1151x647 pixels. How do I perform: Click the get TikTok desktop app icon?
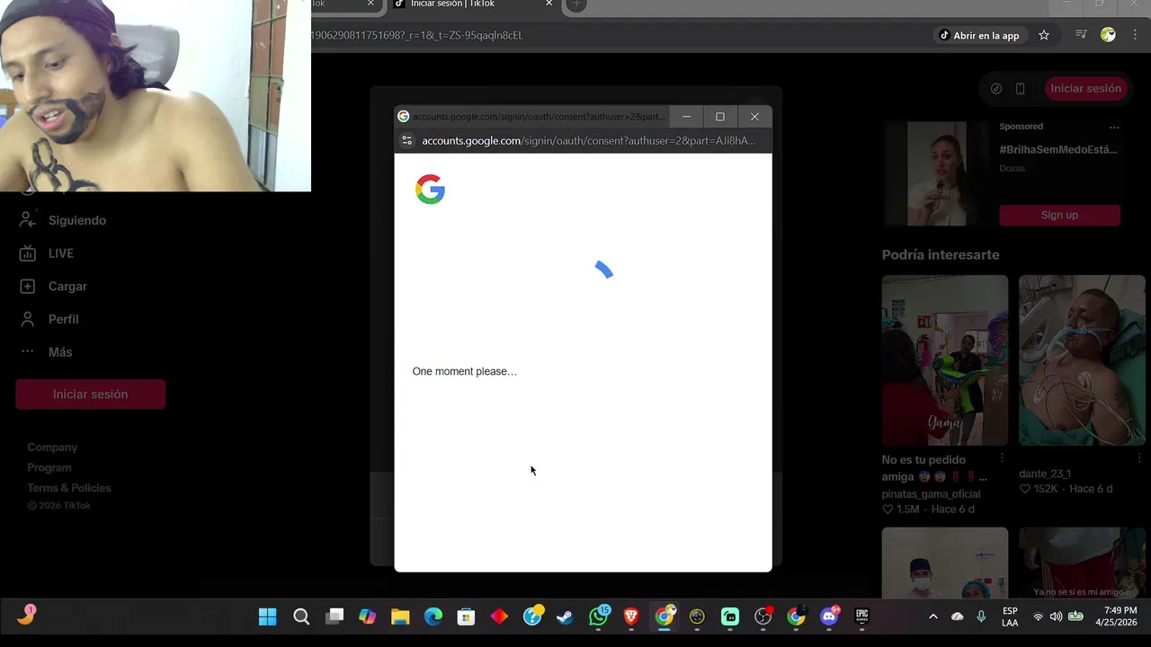coord(996,88)
